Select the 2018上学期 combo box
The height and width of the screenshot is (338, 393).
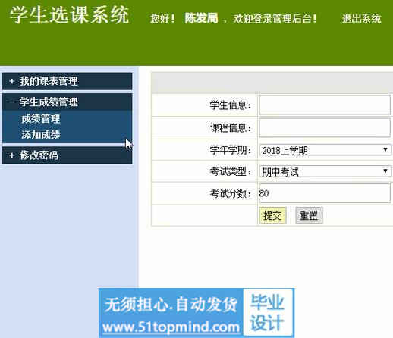coord(325,150)
